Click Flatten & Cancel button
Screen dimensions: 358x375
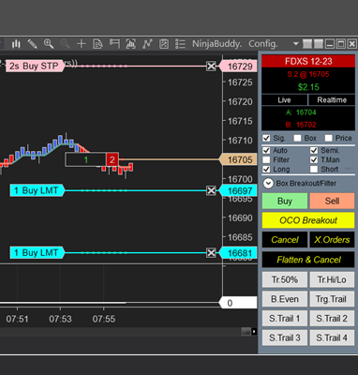coord(308,260)
